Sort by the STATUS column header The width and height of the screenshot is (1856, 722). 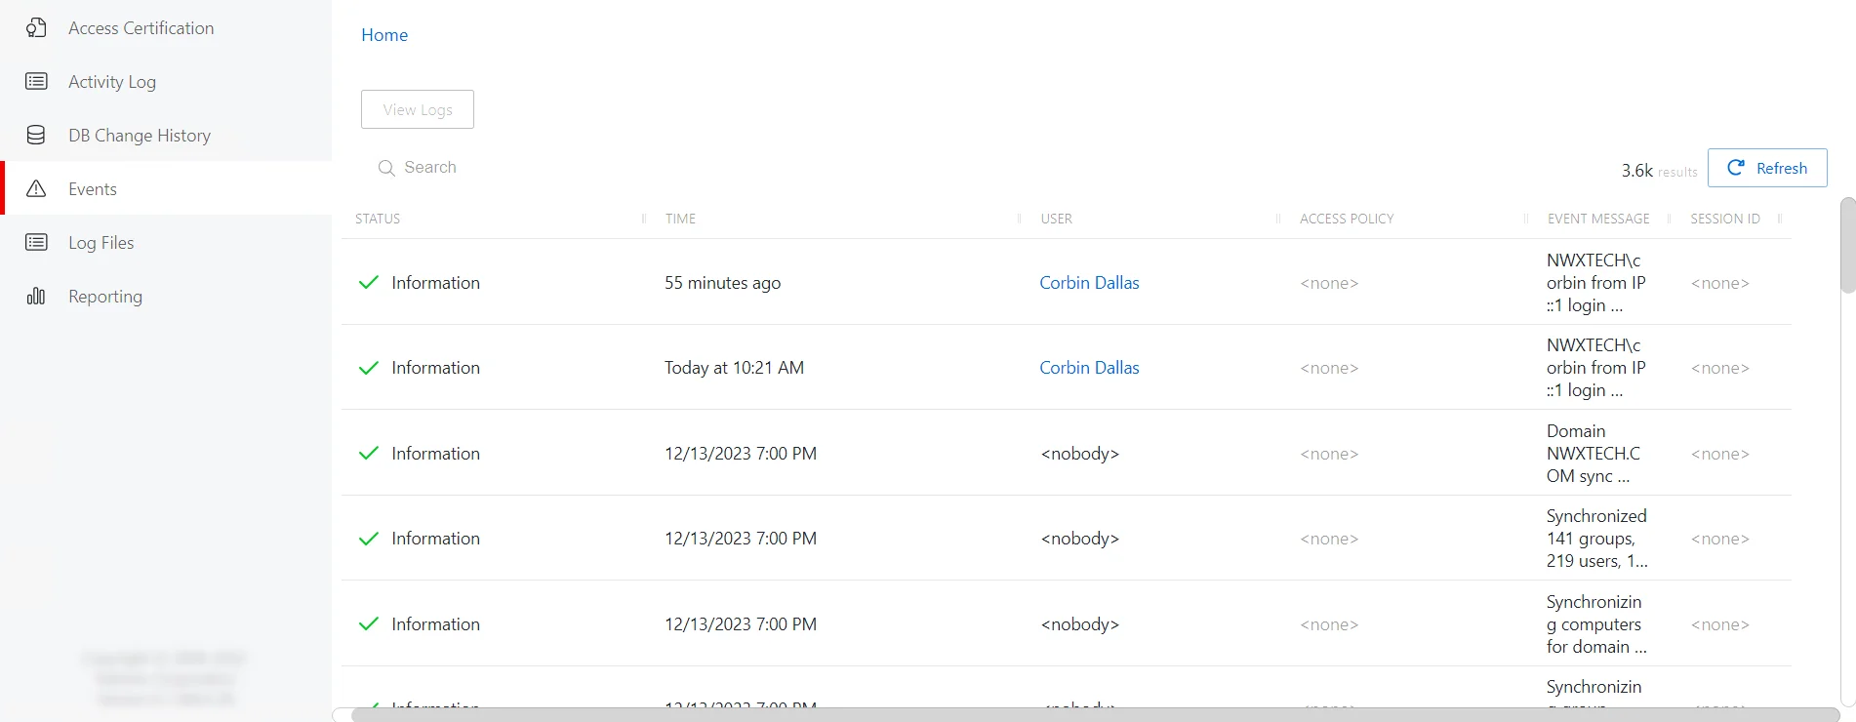coord(378,219)
